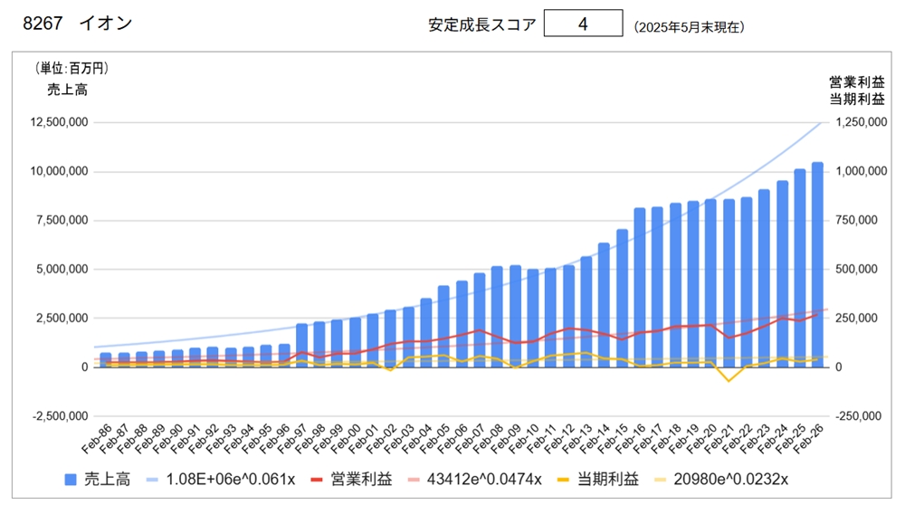This screenshot has height=514, width=905.
Task: Click the Feb-16 x-axis label
Action: coord(631,439)
